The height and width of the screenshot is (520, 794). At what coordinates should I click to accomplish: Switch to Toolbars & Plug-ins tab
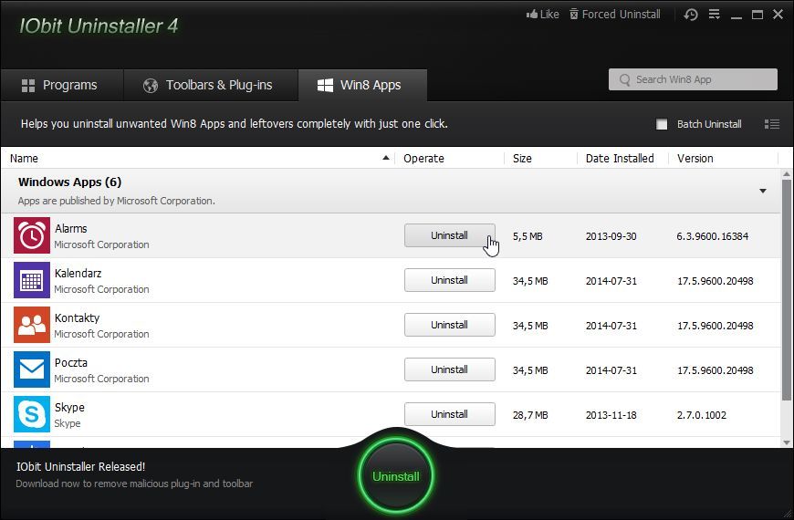211,85
